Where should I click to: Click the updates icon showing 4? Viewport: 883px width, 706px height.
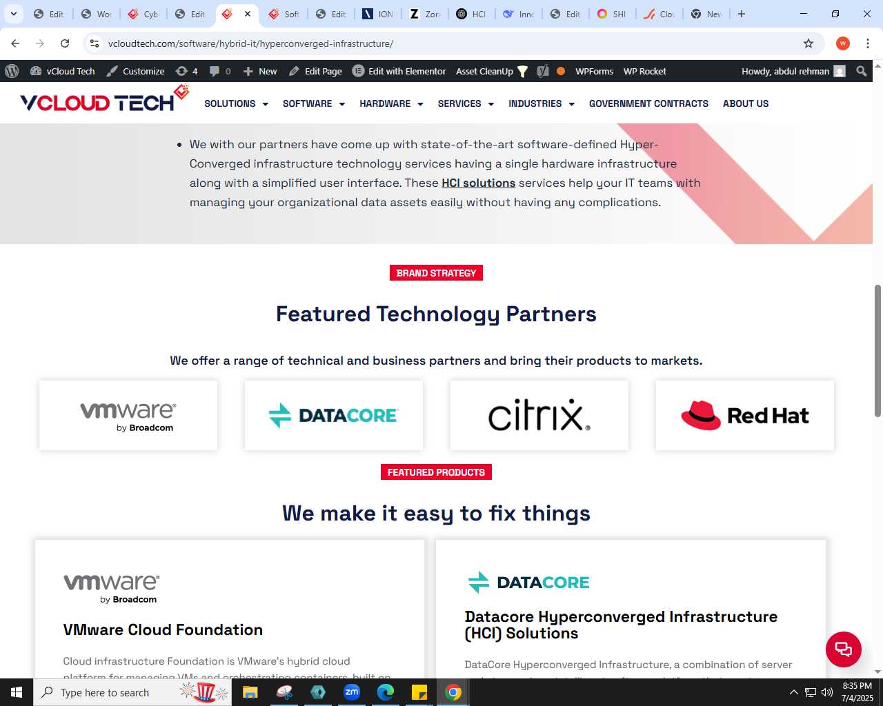pos(186,71)
